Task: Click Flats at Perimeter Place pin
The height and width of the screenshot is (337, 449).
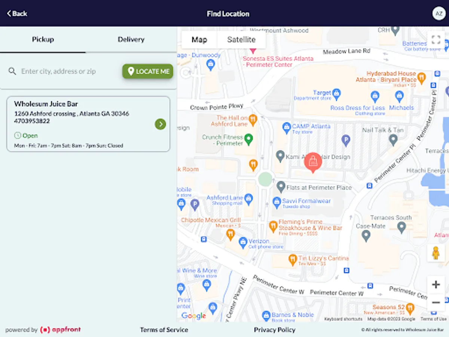Action: click(281, 186)
